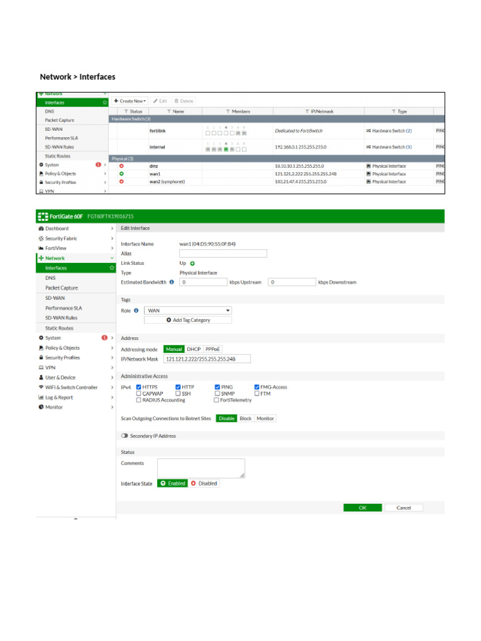
Task: Click the OK button
Action: (363, 508)
